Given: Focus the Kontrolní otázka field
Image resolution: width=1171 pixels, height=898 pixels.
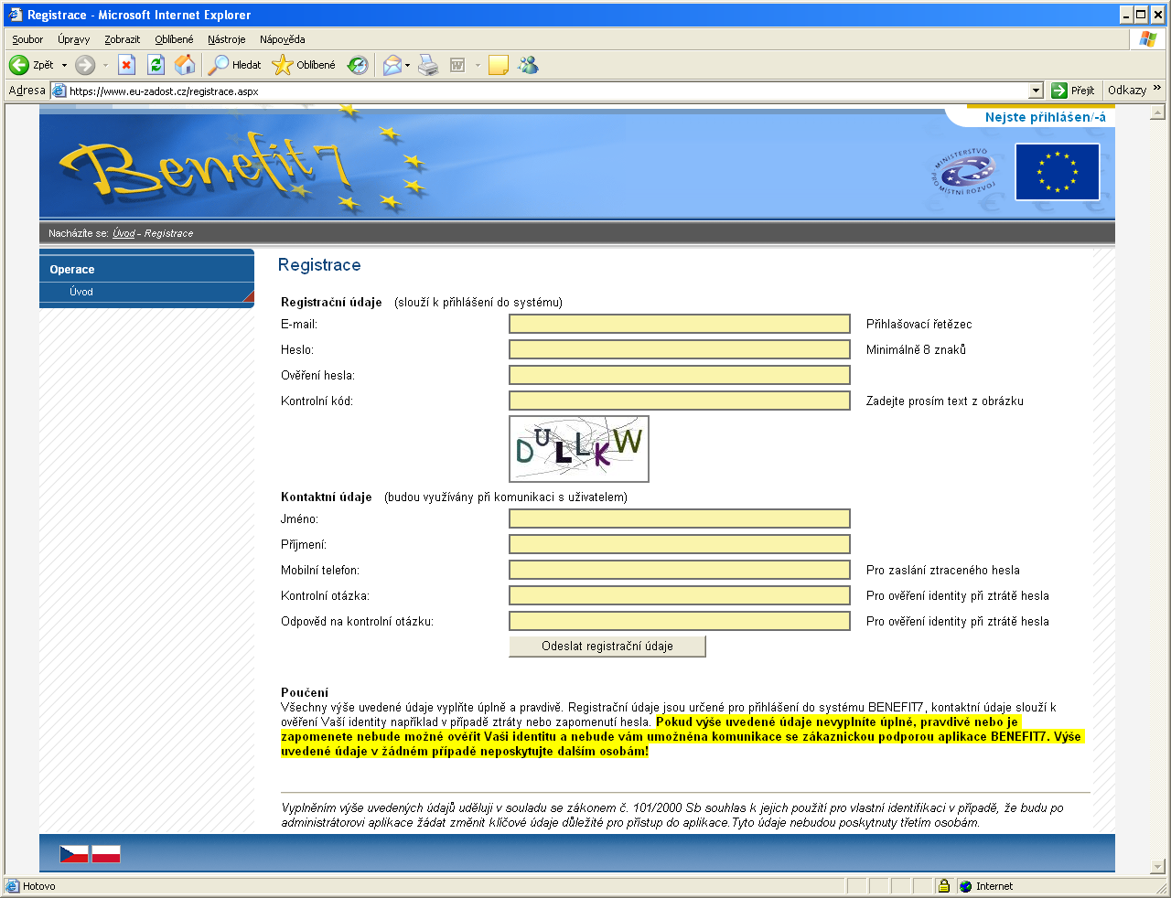Looking at the screenshot, I should coord(680,595).
